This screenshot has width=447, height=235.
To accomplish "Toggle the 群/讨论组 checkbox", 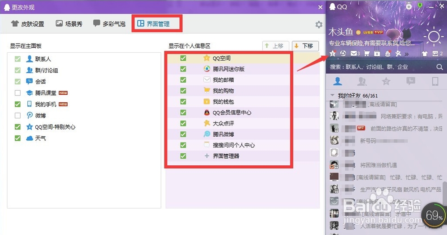I will (x=18, y=70).
